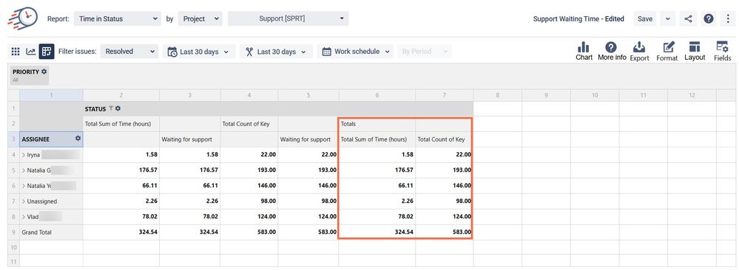Click the 176.57 cell in column 2
Screen dimensions: 739x270
pyautogui.click(x=121, y=170)
